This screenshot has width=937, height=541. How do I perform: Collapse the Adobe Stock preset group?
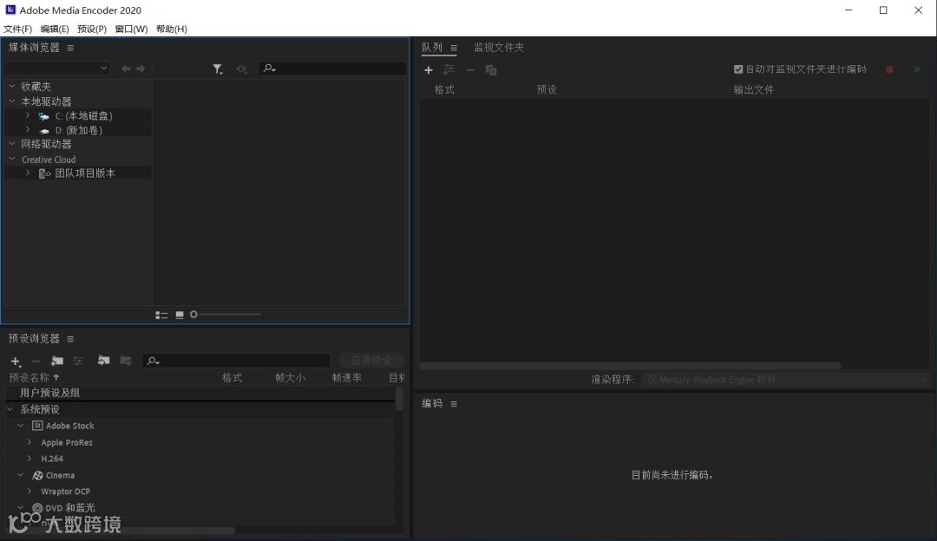pyautogui.click(x=20, y=425)
